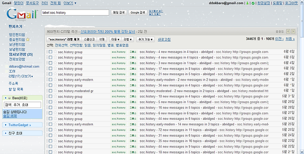Collapse the Baro chat panel
This screenshot has width=304, height=154.
[x=5, y=98]
